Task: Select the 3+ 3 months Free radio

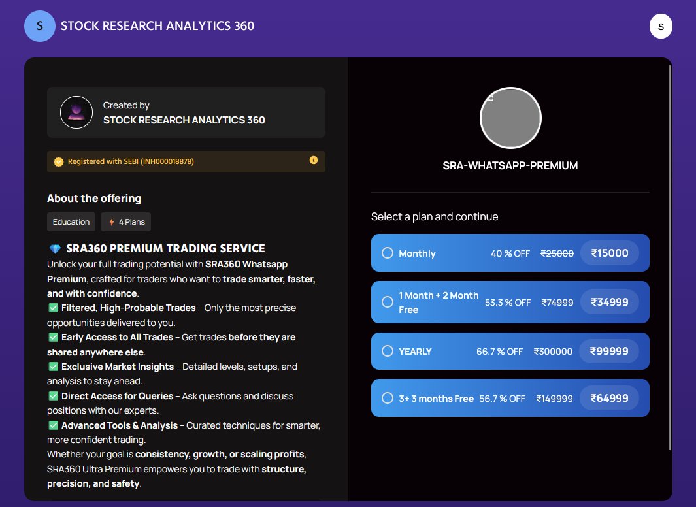Action: click(x=388, y=398)
